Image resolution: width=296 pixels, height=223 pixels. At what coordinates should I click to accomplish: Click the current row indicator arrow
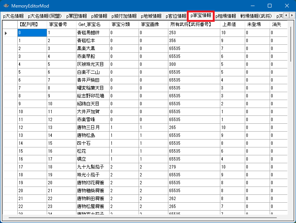[6, 33]
